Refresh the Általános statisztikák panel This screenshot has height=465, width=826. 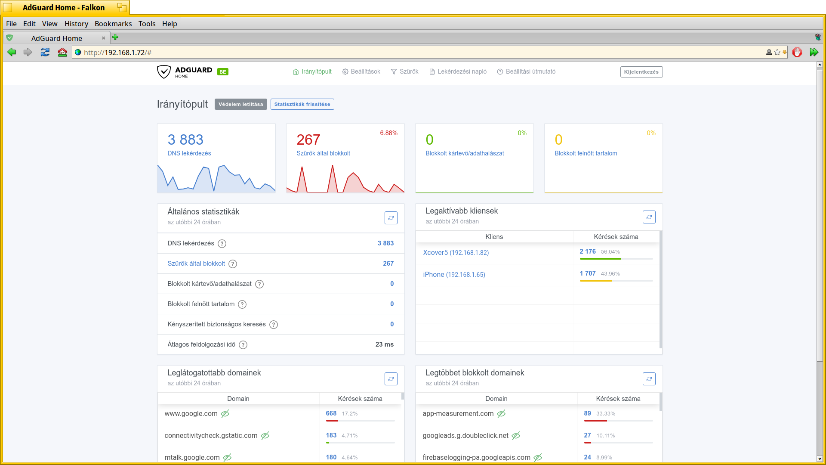point(391,218)
